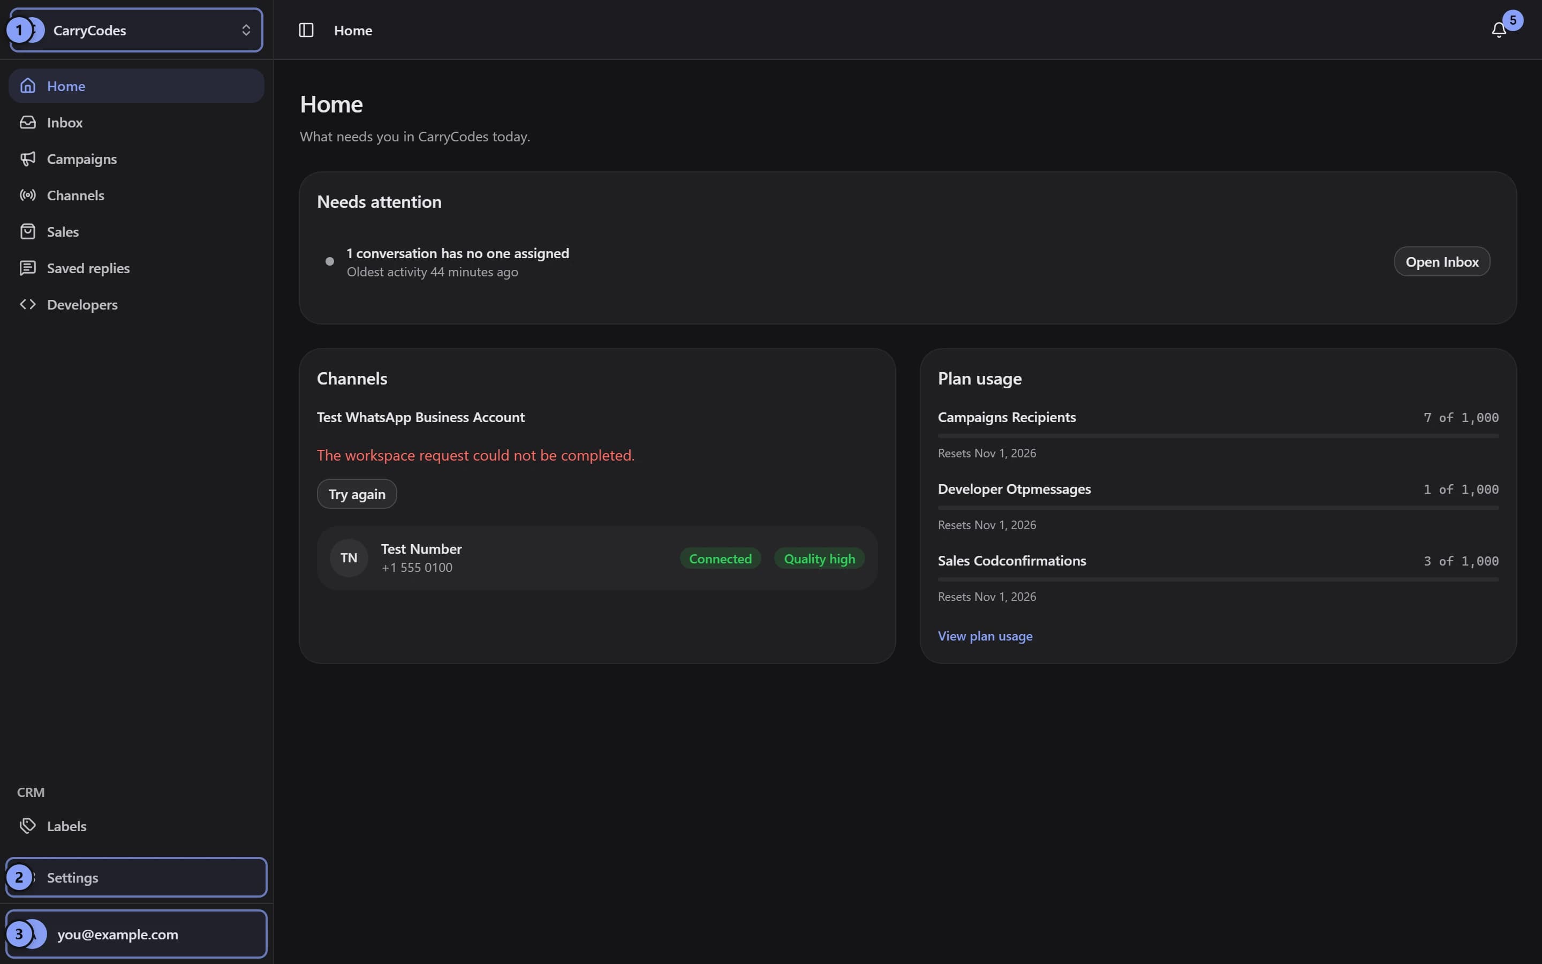Screen dimensions: 1542x964
Task: Click the workspace switcher up-down chevron
Action: [246, 30]
